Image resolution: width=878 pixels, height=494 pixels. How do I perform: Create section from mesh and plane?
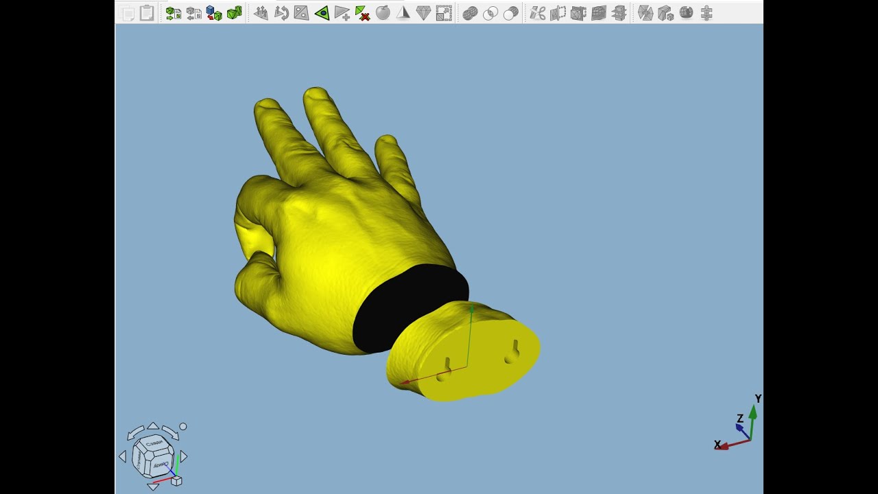point(599,13)
